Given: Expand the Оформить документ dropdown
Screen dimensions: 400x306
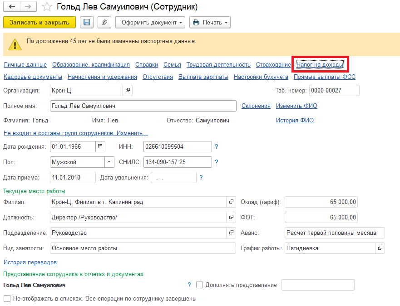Looking at the screenshot, I should pos(150,22).
